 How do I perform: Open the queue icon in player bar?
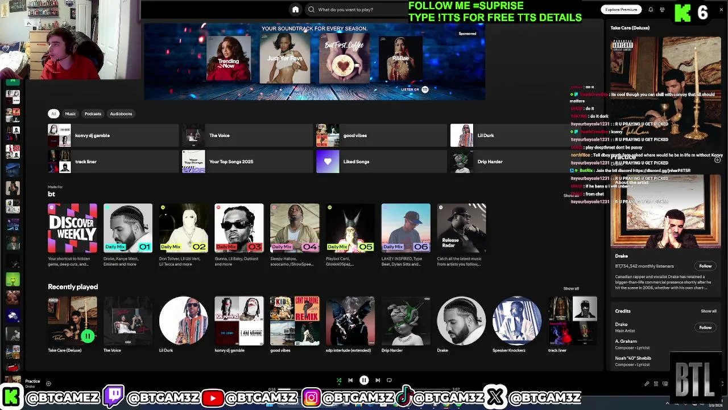pyautogui.click(x=656, y=384)
